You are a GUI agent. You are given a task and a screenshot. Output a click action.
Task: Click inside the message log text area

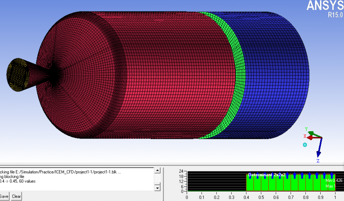pos(76,180)
